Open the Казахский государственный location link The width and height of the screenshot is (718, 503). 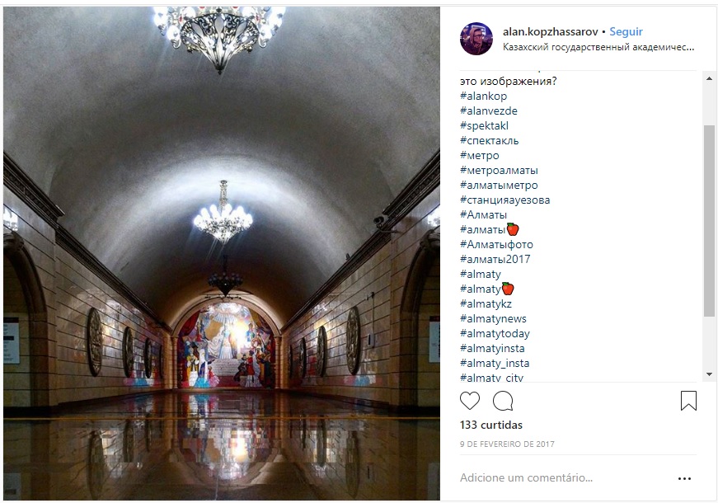tap(598, 47)
